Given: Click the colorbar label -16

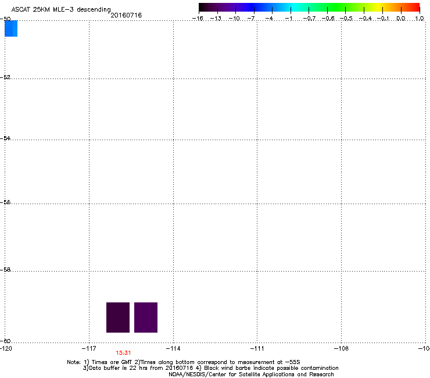Looking at the screenshot, I should click(198, 19).
